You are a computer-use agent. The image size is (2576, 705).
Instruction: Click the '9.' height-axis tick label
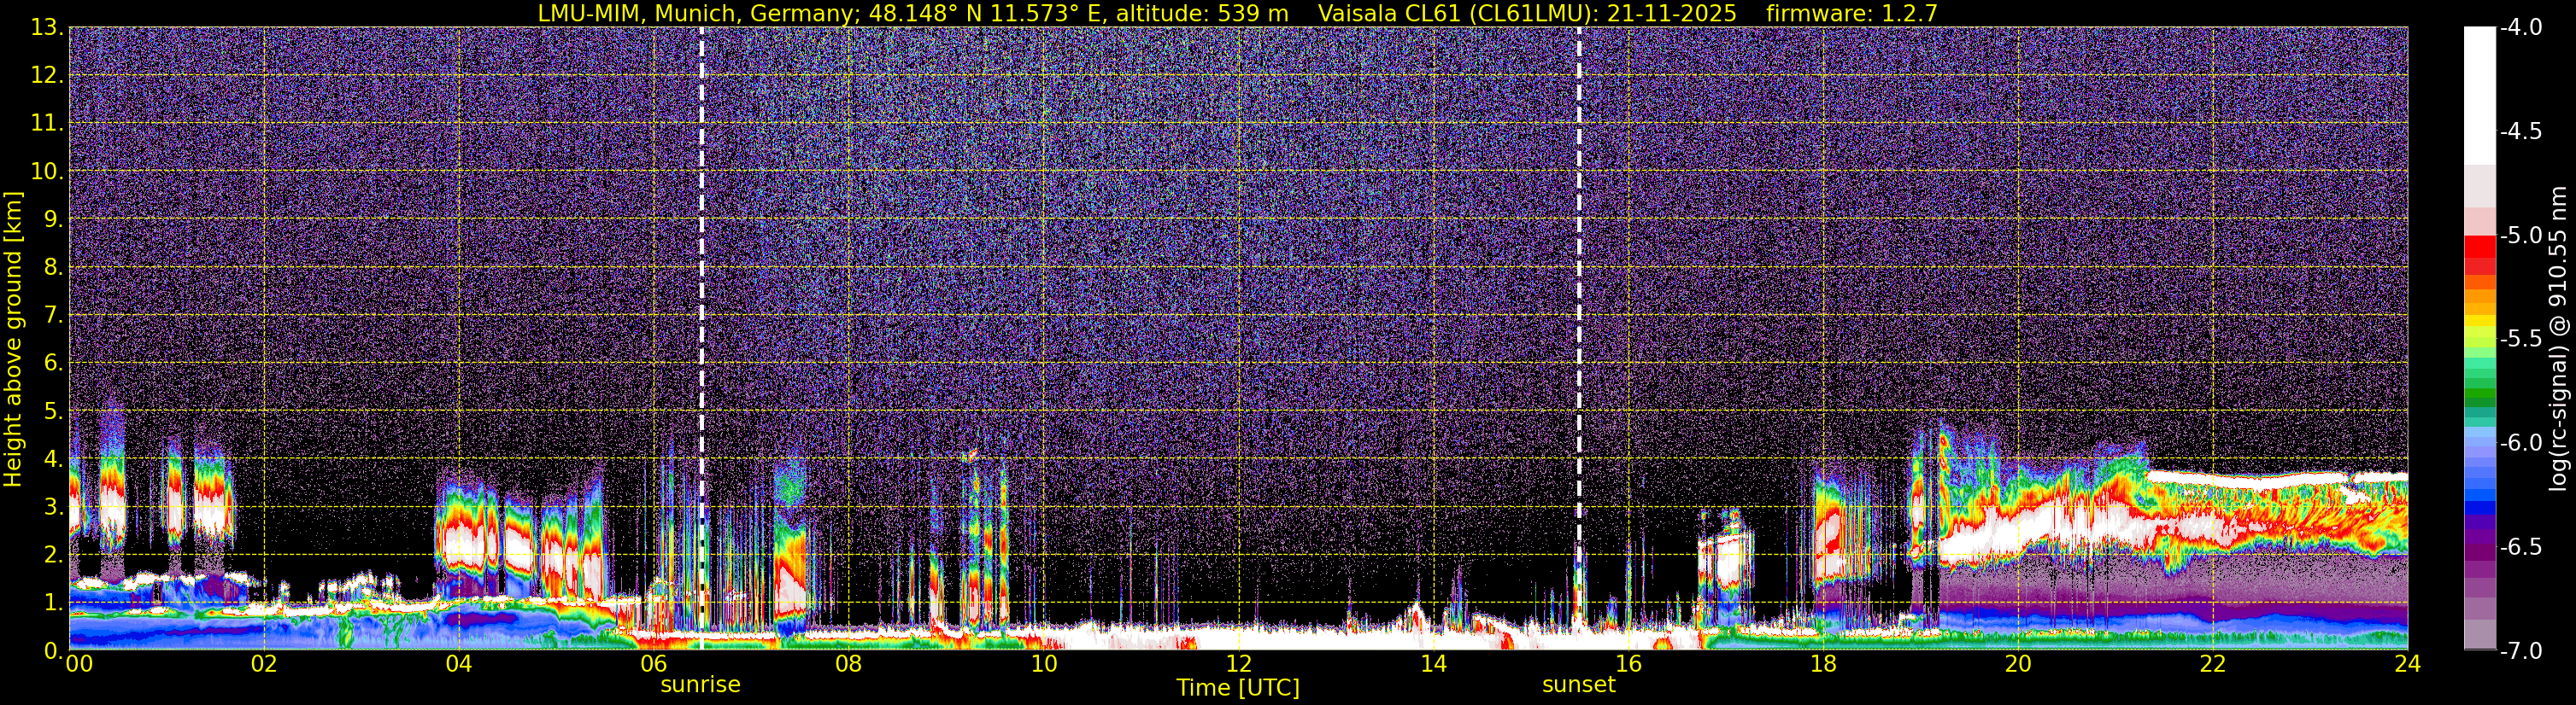(x=53, y=219)
